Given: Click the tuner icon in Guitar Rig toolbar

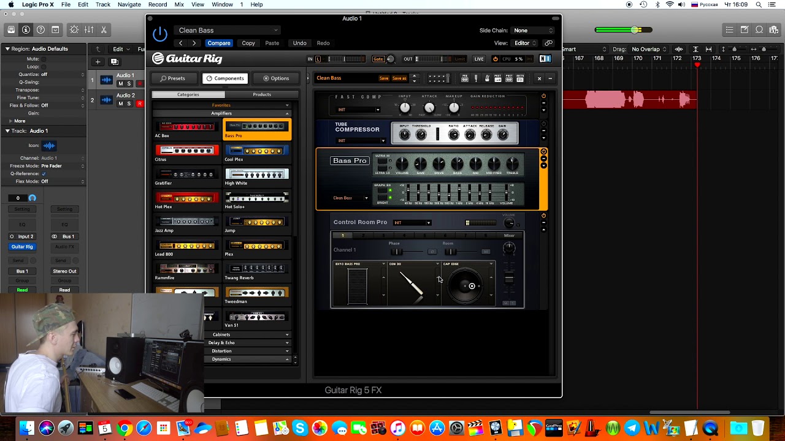Looking at the screenshot, I should (476, 78).
